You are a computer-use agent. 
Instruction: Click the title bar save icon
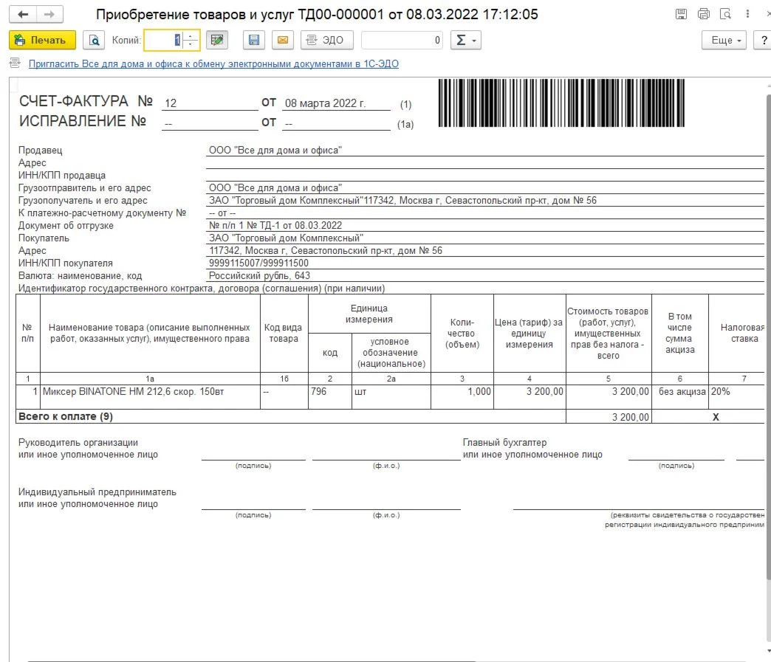[682, 14]
